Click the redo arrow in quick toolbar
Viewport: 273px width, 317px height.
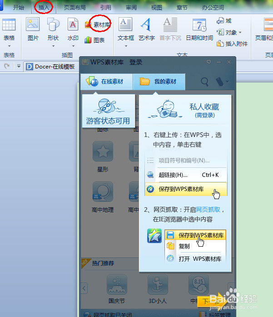[x=7, y=66]
